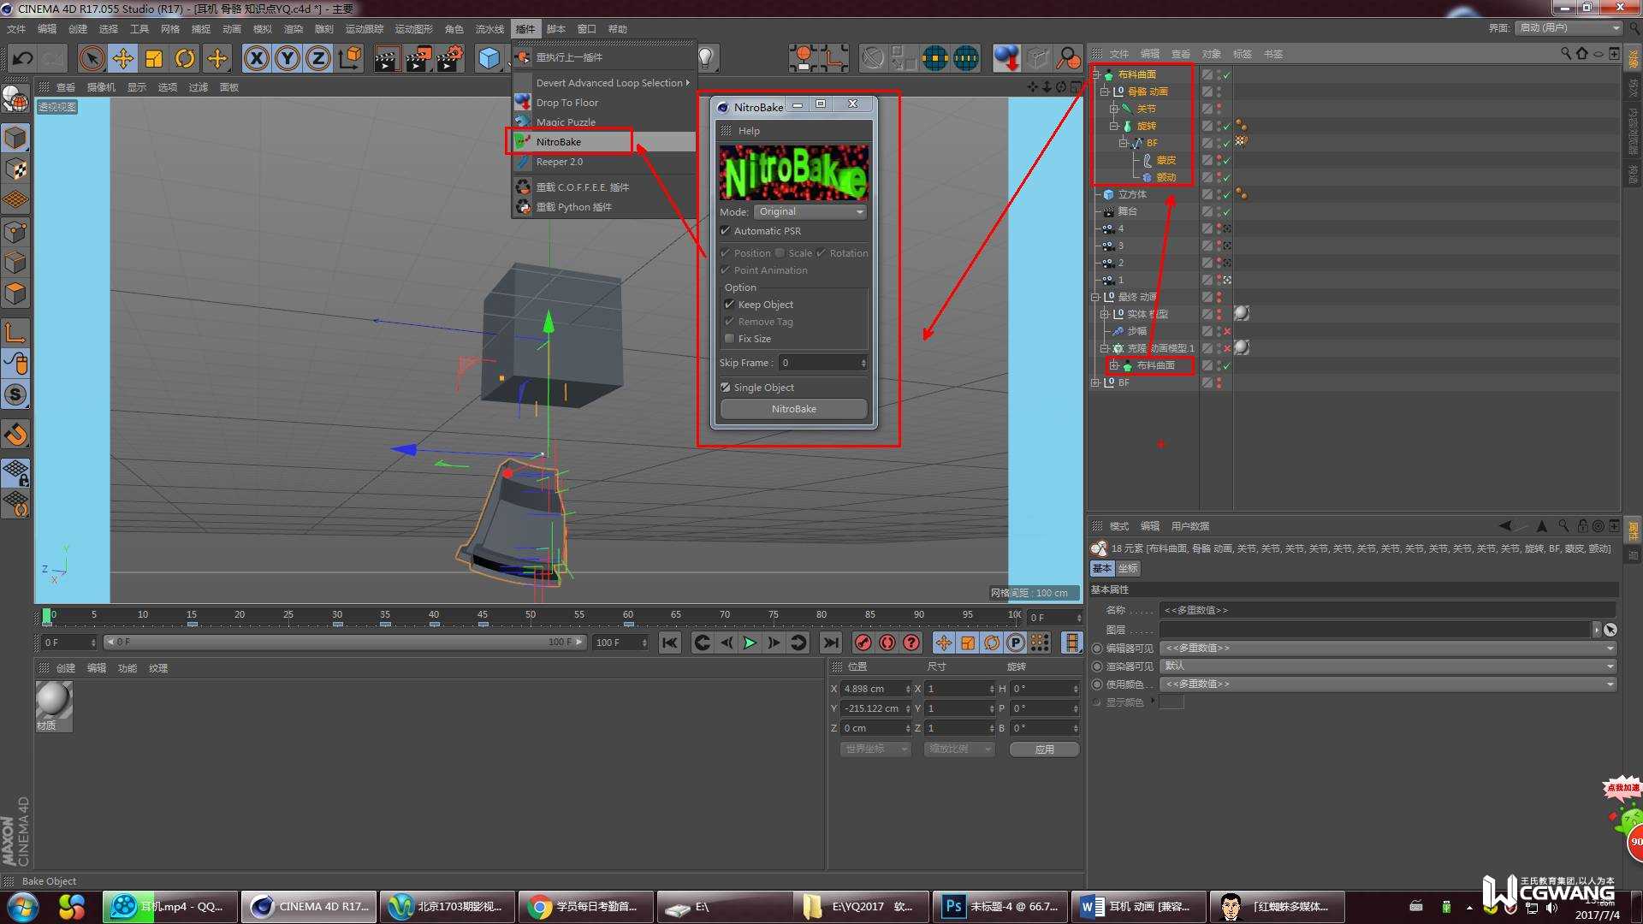Select the Rotate tool

tap(185, 58)
